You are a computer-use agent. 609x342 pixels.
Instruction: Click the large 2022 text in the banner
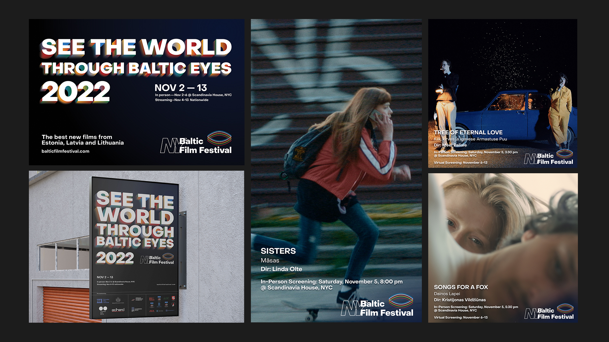point(75,92)
